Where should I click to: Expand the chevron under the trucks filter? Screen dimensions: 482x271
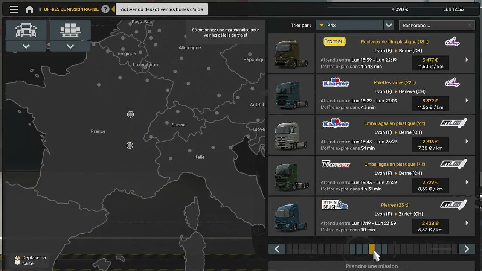click(26, 47)
